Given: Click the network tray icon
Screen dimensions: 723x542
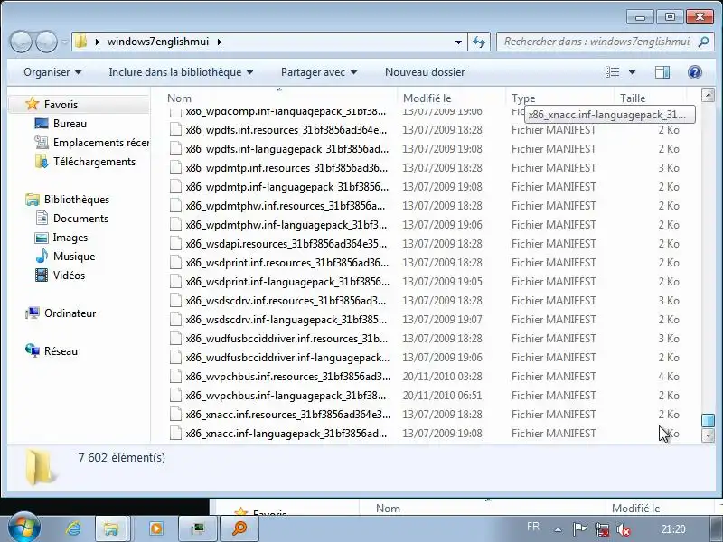Looking at the screenshot, I should pyautogui.click(x=601, y=529).
